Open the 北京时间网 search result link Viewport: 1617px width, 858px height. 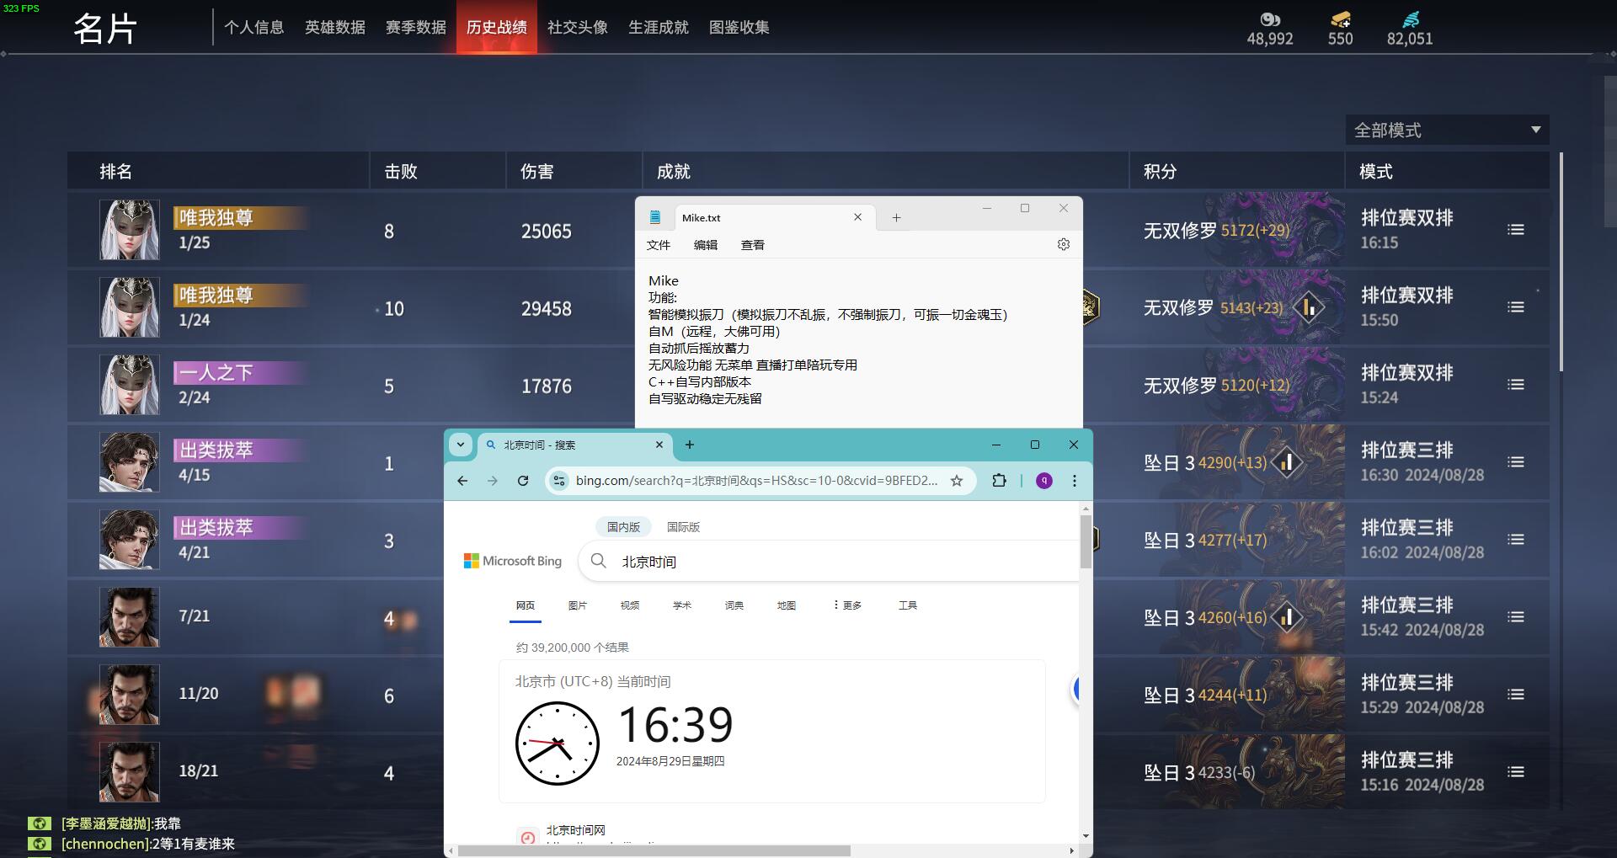click(576, 830)
